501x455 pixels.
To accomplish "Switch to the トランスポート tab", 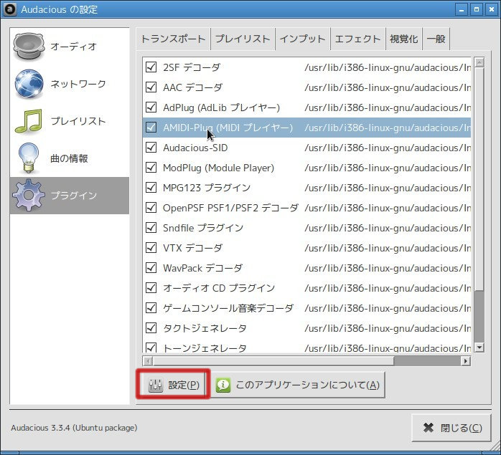I will [x=173, y=39].
